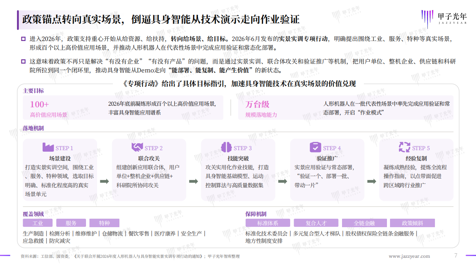The height and width of the screenshot is (267, 476).
Task: Click the STEP 3 label
Action: (x=243, y=148)
